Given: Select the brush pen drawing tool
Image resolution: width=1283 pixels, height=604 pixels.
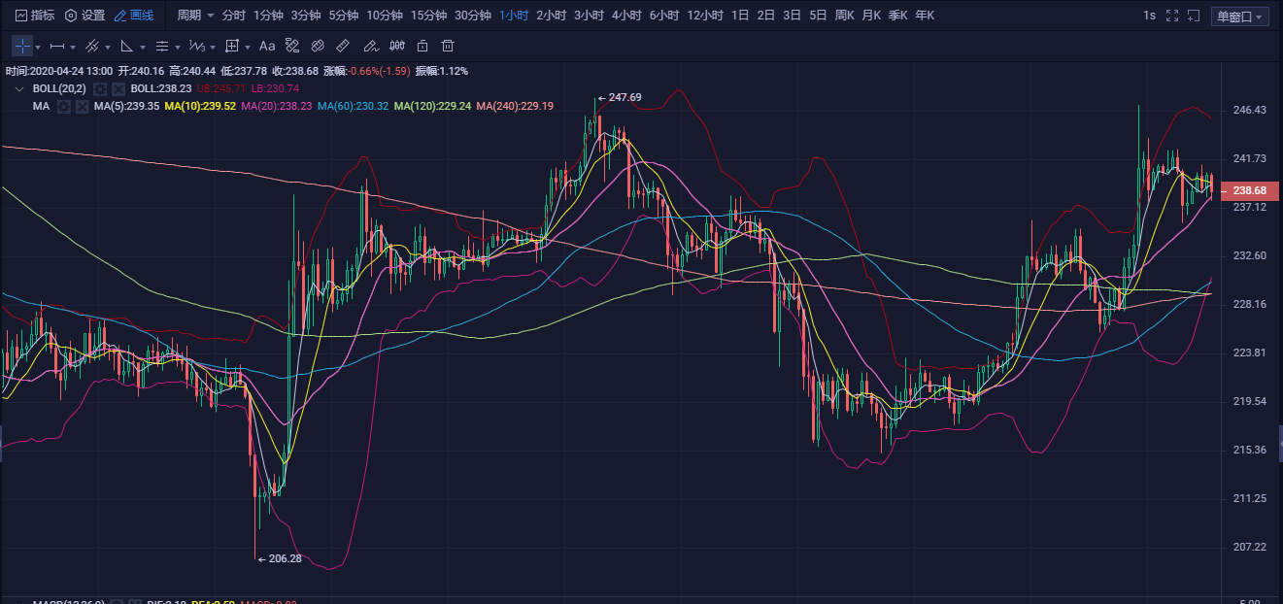Looking at the screenshot, I should (x=370, y=46).
